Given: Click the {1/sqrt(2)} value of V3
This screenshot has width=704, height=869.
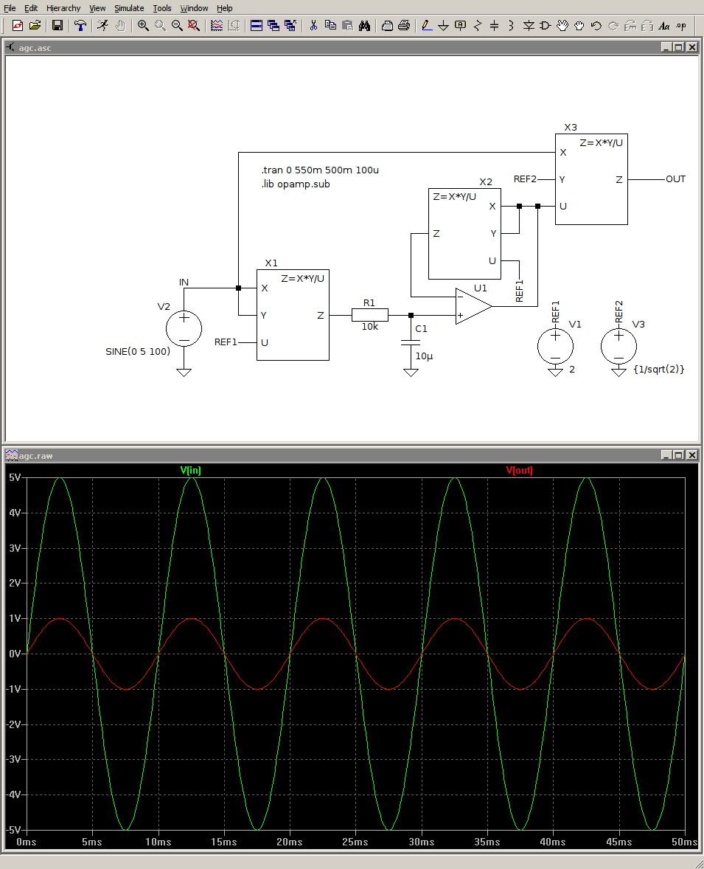Looking at the screenshot, I should point(659,369).
